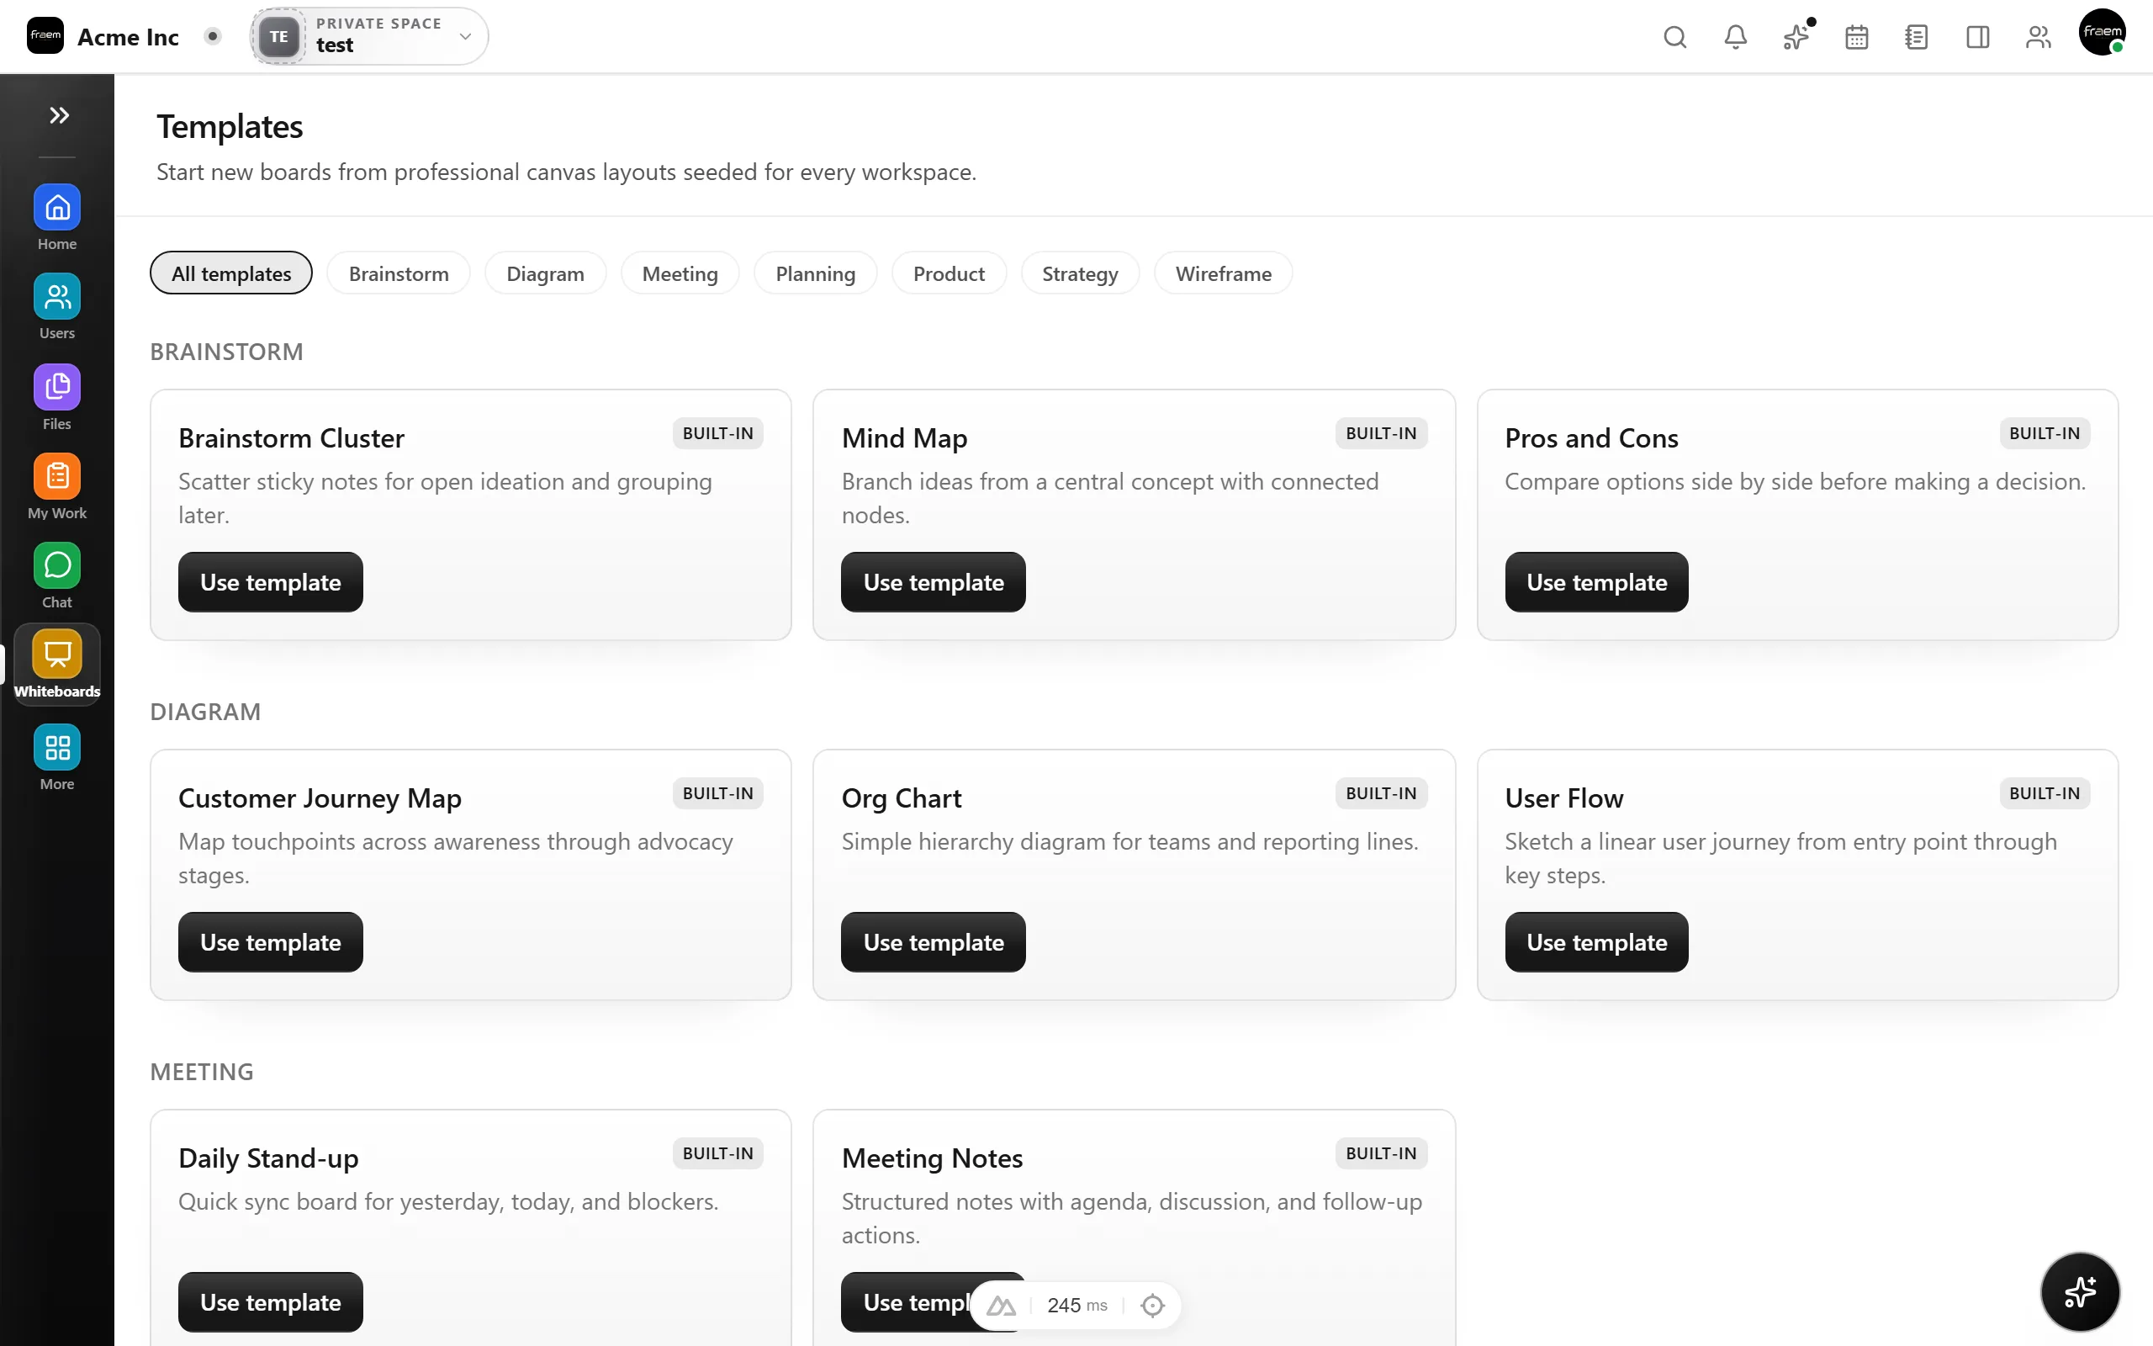
Task: Toggle the side panel layout icon
Action: coord(1977,36)
